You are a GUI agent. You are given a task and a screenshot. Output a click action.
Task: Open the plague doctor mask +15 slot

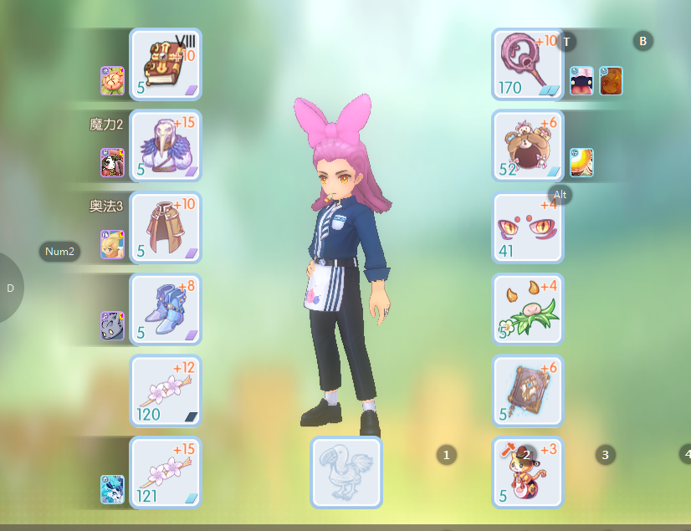tap(166, 146)
